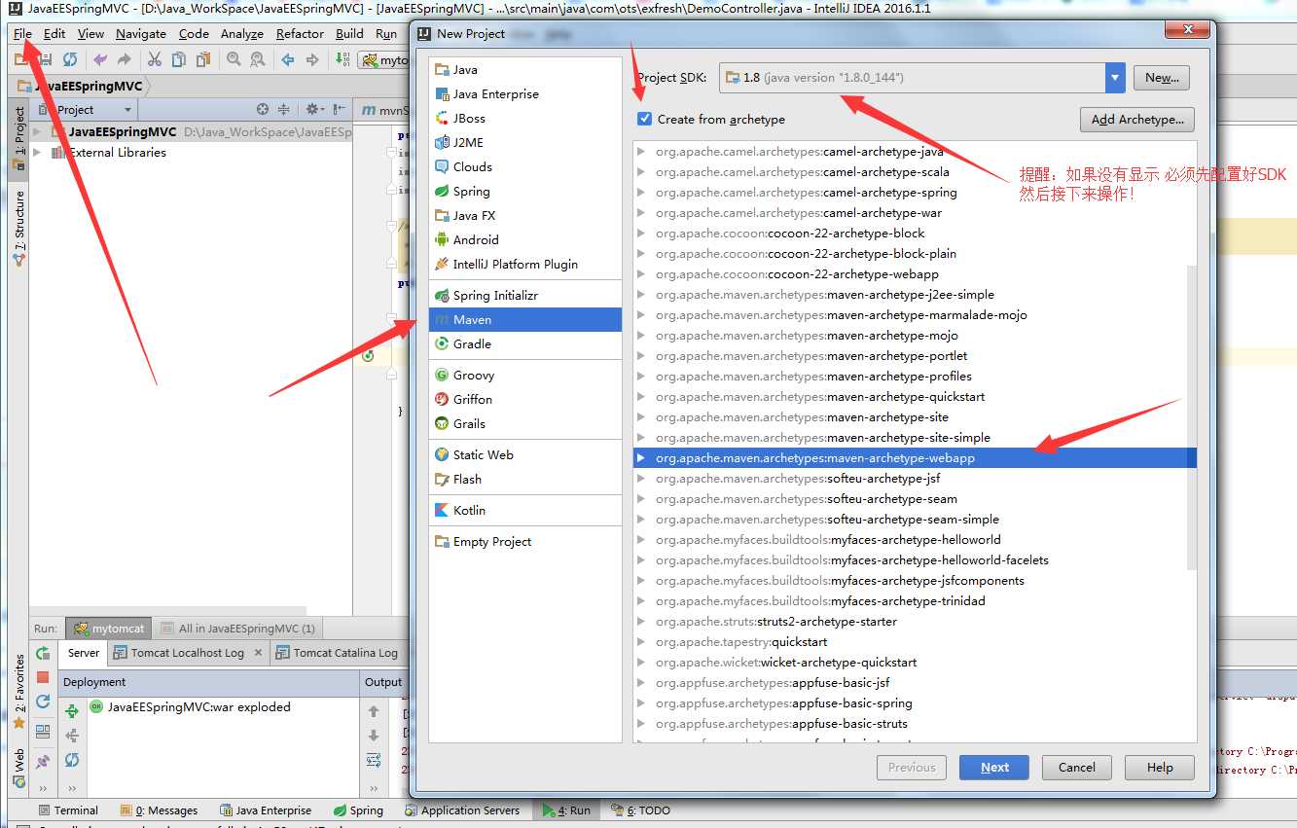Expand the struts2-archetype-starter row arrow

(640, 622)
